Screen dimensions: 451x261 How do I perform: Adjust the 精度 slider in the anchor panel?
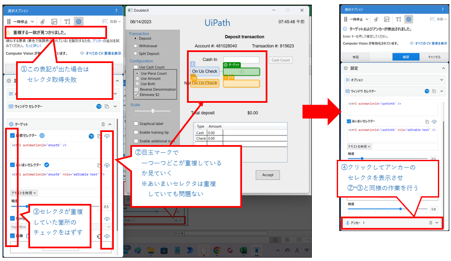tap(401, 209)
